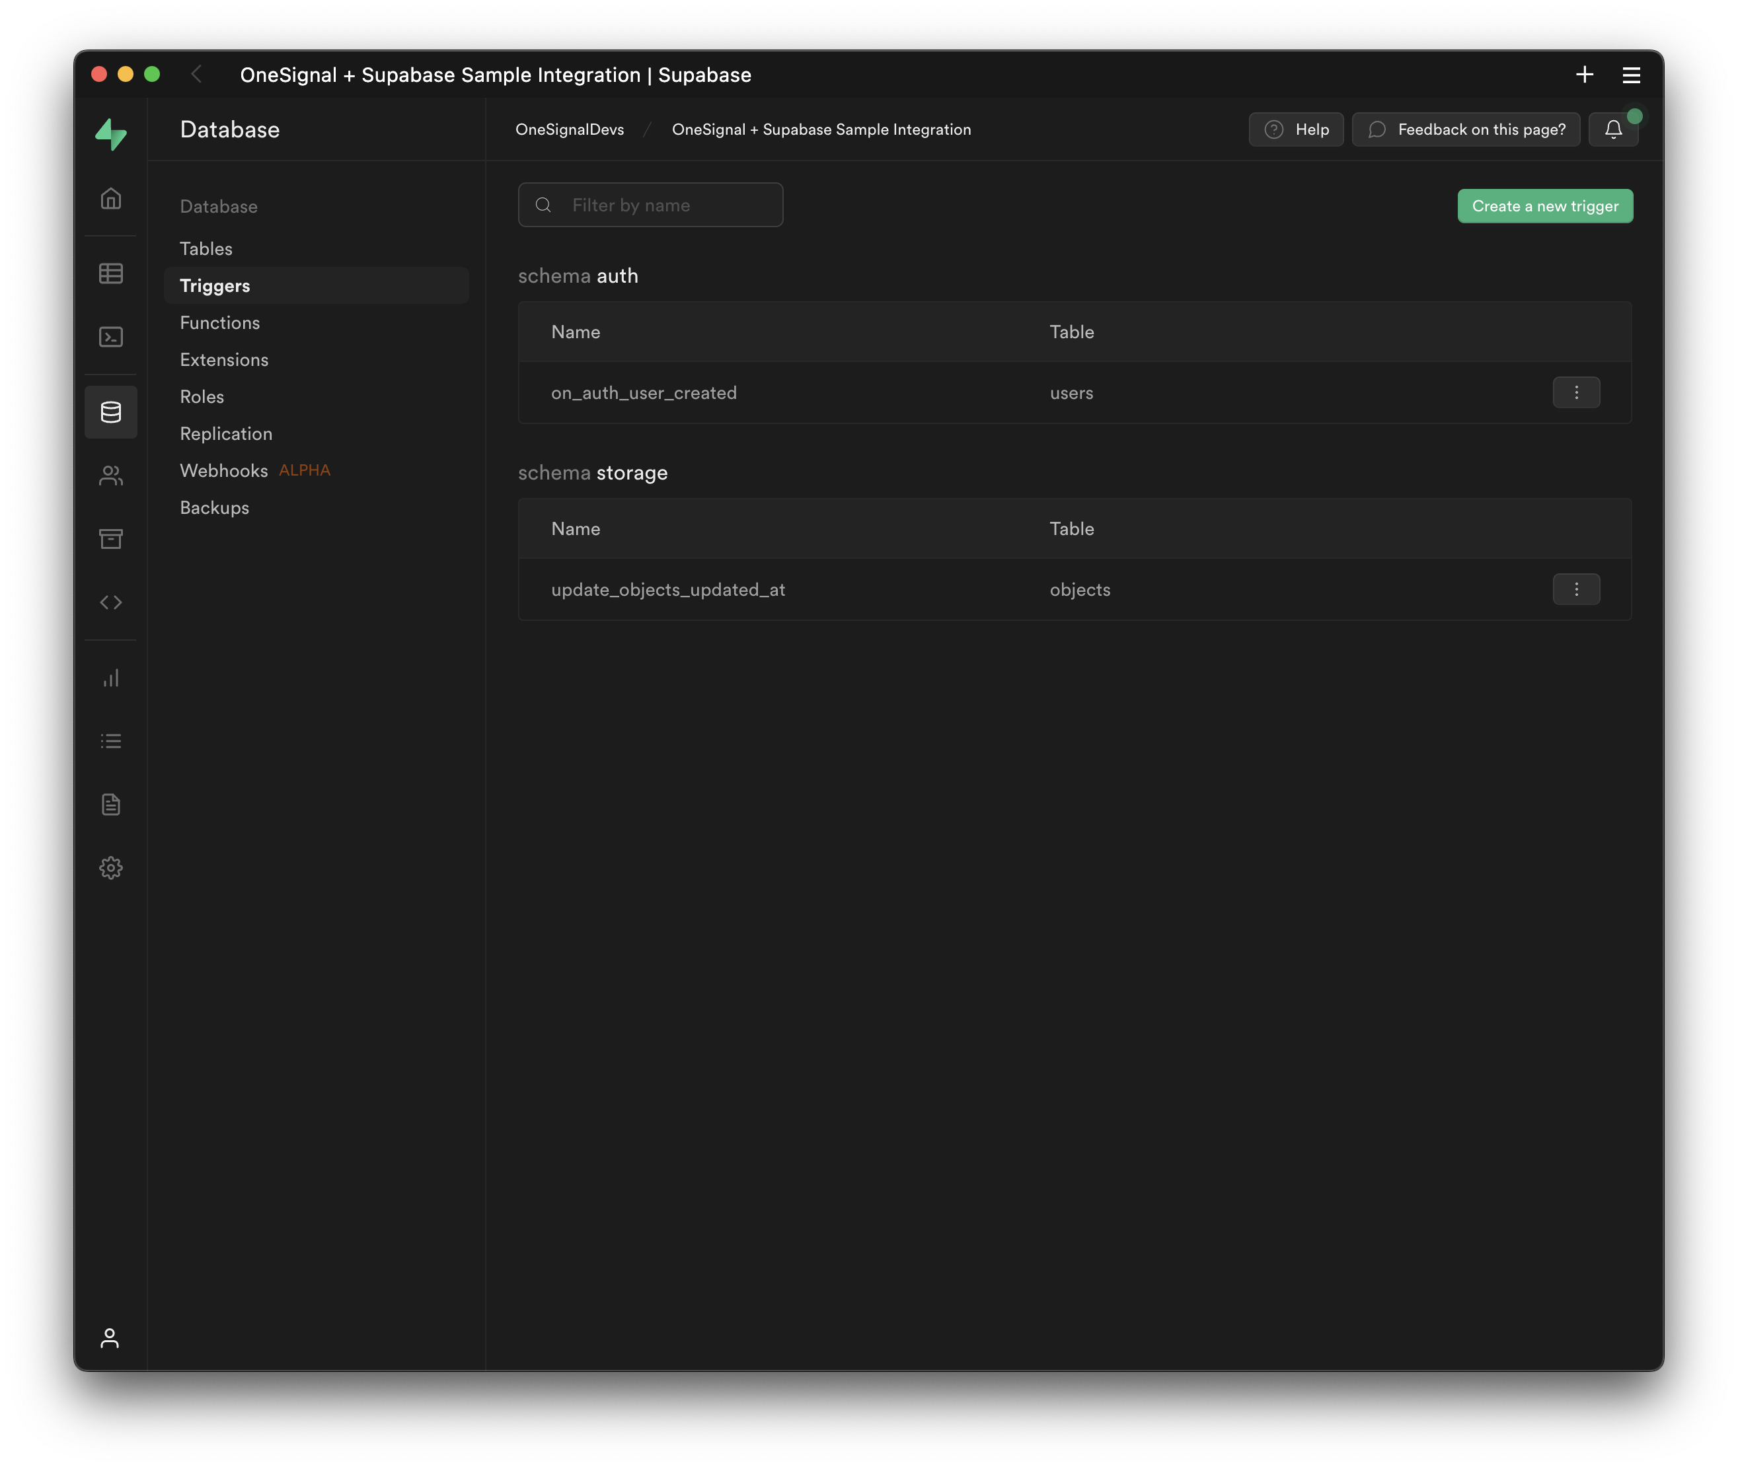The height and width of the screenshot is (1469, 1738).
Task: Open the Storage archive icon
Action: point(111,539)
